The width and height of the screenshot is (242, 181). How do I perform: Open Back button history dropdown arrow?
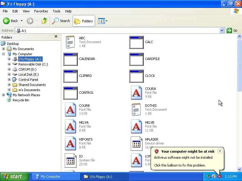pyautogui.click(x=21, y=21)
